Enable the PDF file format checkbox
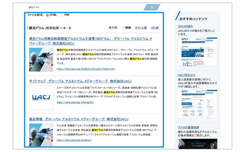Screen dimensions: 244x152 pyautogui.click(x=62, y=15)
